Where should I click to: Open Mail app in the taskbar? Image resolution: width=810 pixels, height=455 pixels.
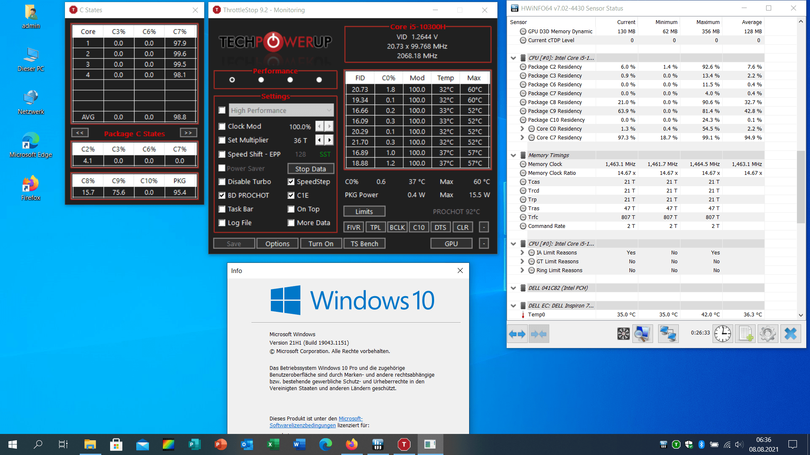[x=142, y=444]
